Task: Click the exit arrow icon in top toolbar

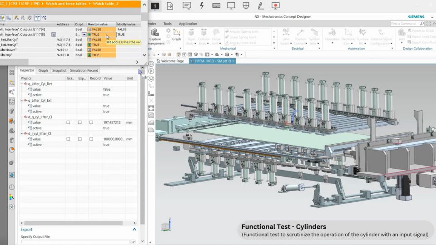Action: (169, 6)
